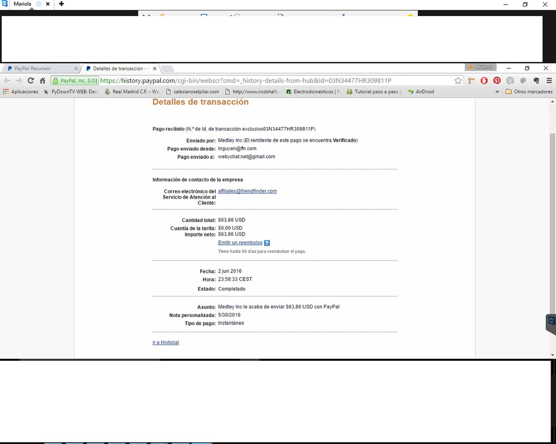This screenshot has height=444, width=556.
Task: Switch to the PayPal: Resumen tab
Action: pyautogui.click(x=41, y=69)
